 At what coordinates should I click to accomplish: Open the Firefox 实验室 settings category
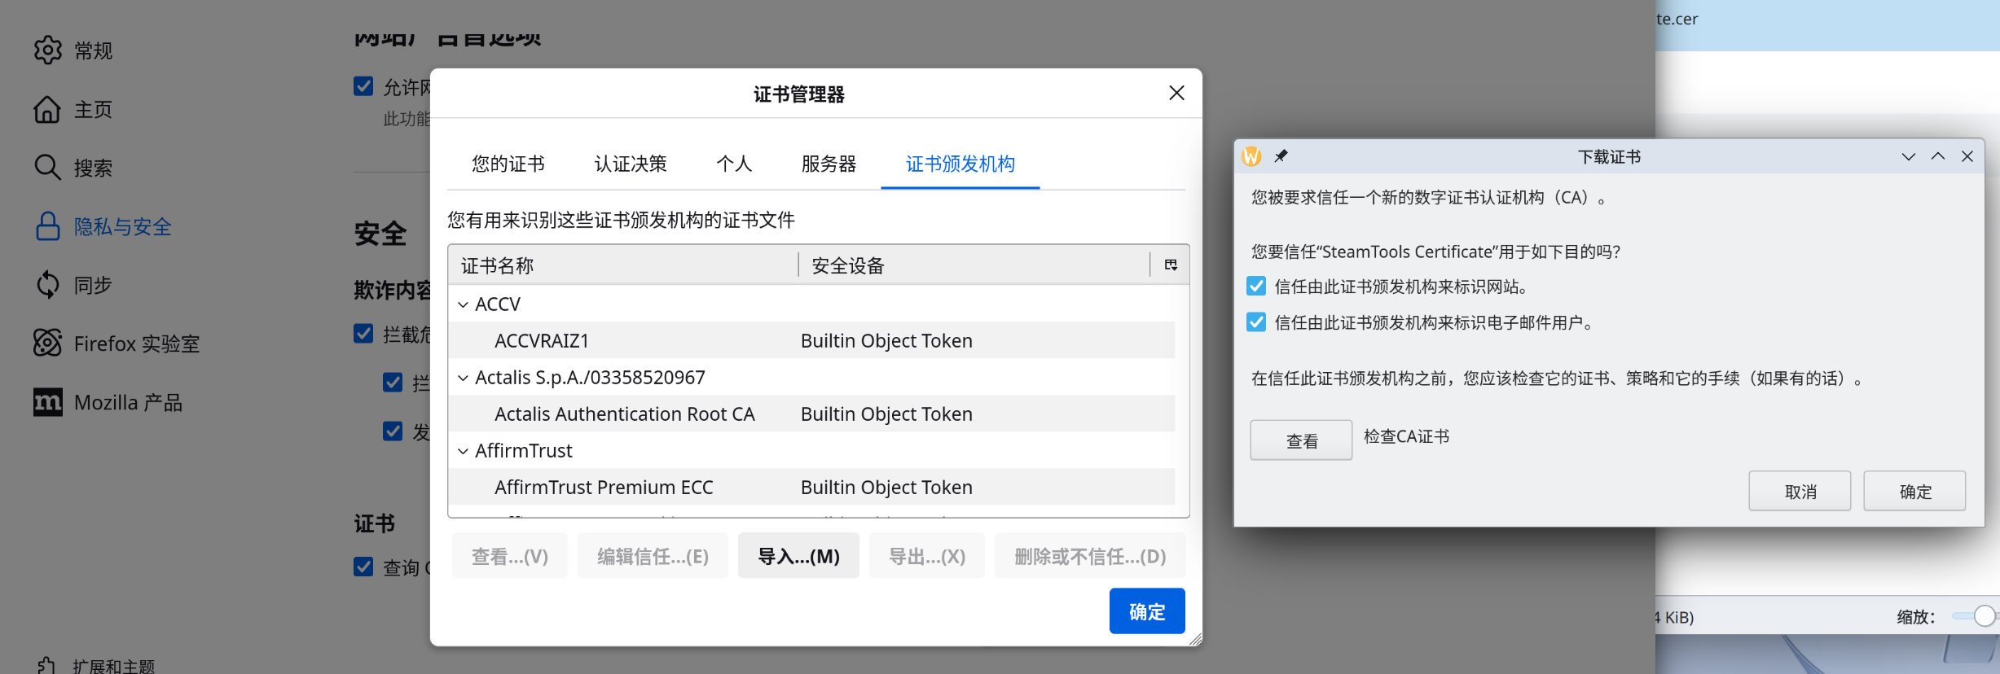coord(137,344)
